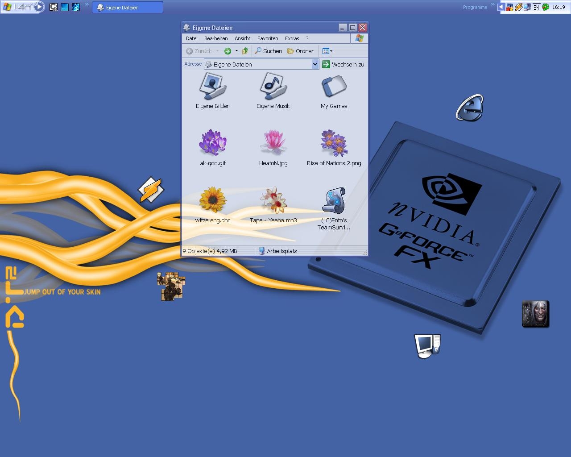
Task: Go up one folder level
Action: 245,51
